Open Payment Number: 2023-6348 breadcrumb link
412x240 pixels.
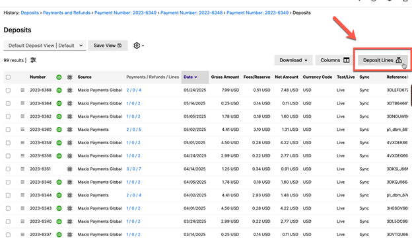click(191, 13)
